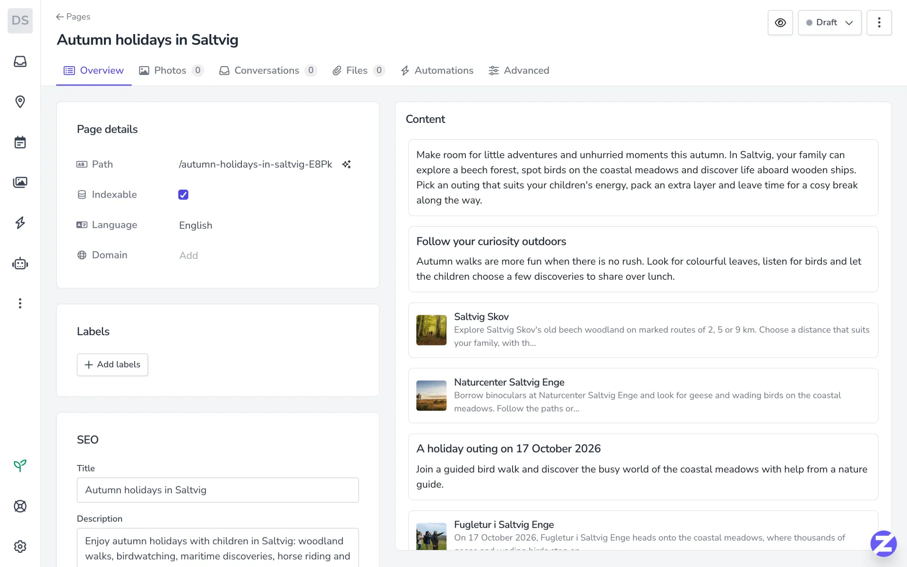The height and width of the screenshot is (567, 907).
Task: Click the sparkle icon beside the path
Action: (346, 164)
